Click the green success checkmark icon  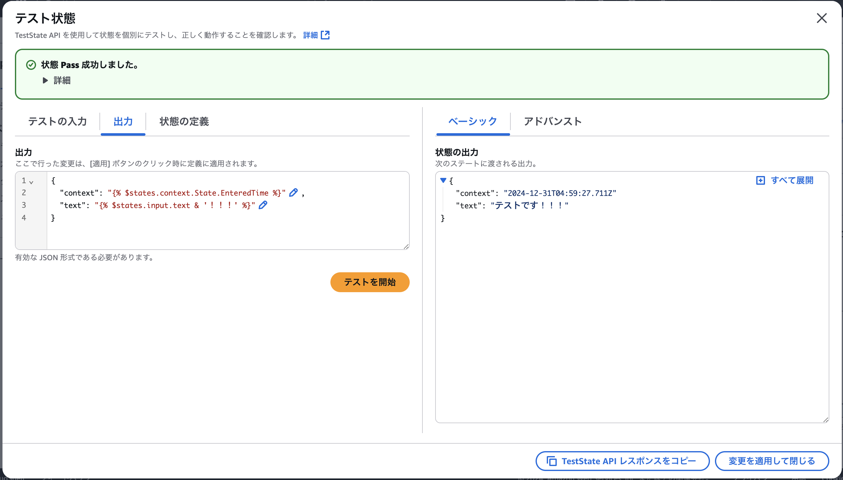click(x=31, y=65)
